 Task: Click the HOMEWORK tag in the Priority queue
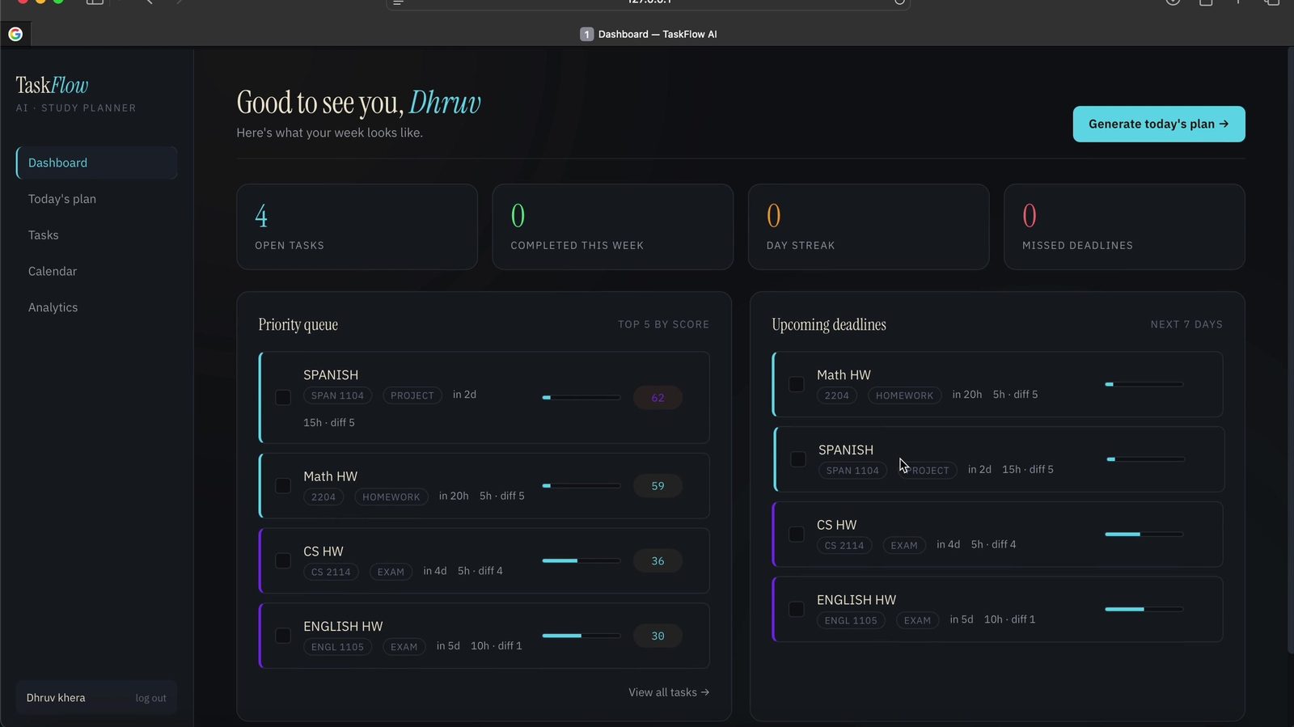(391, 497)
